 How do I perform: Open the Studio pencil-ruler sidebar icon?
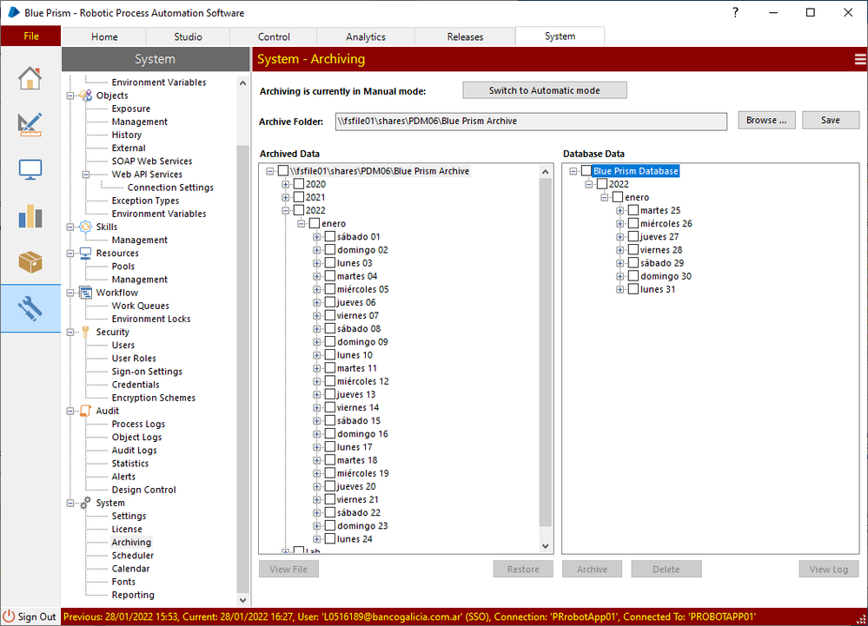[x=30, y=124]
